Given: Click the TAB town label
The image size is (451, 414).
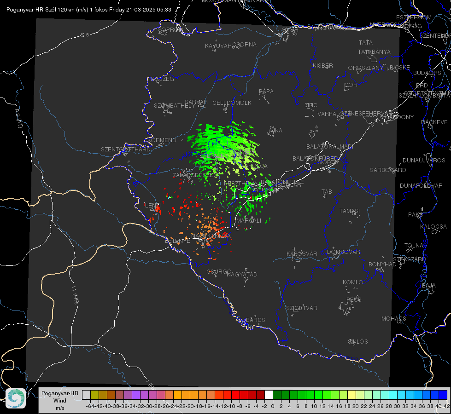Looking at the screenshot, I should click(x=327, y=191).
